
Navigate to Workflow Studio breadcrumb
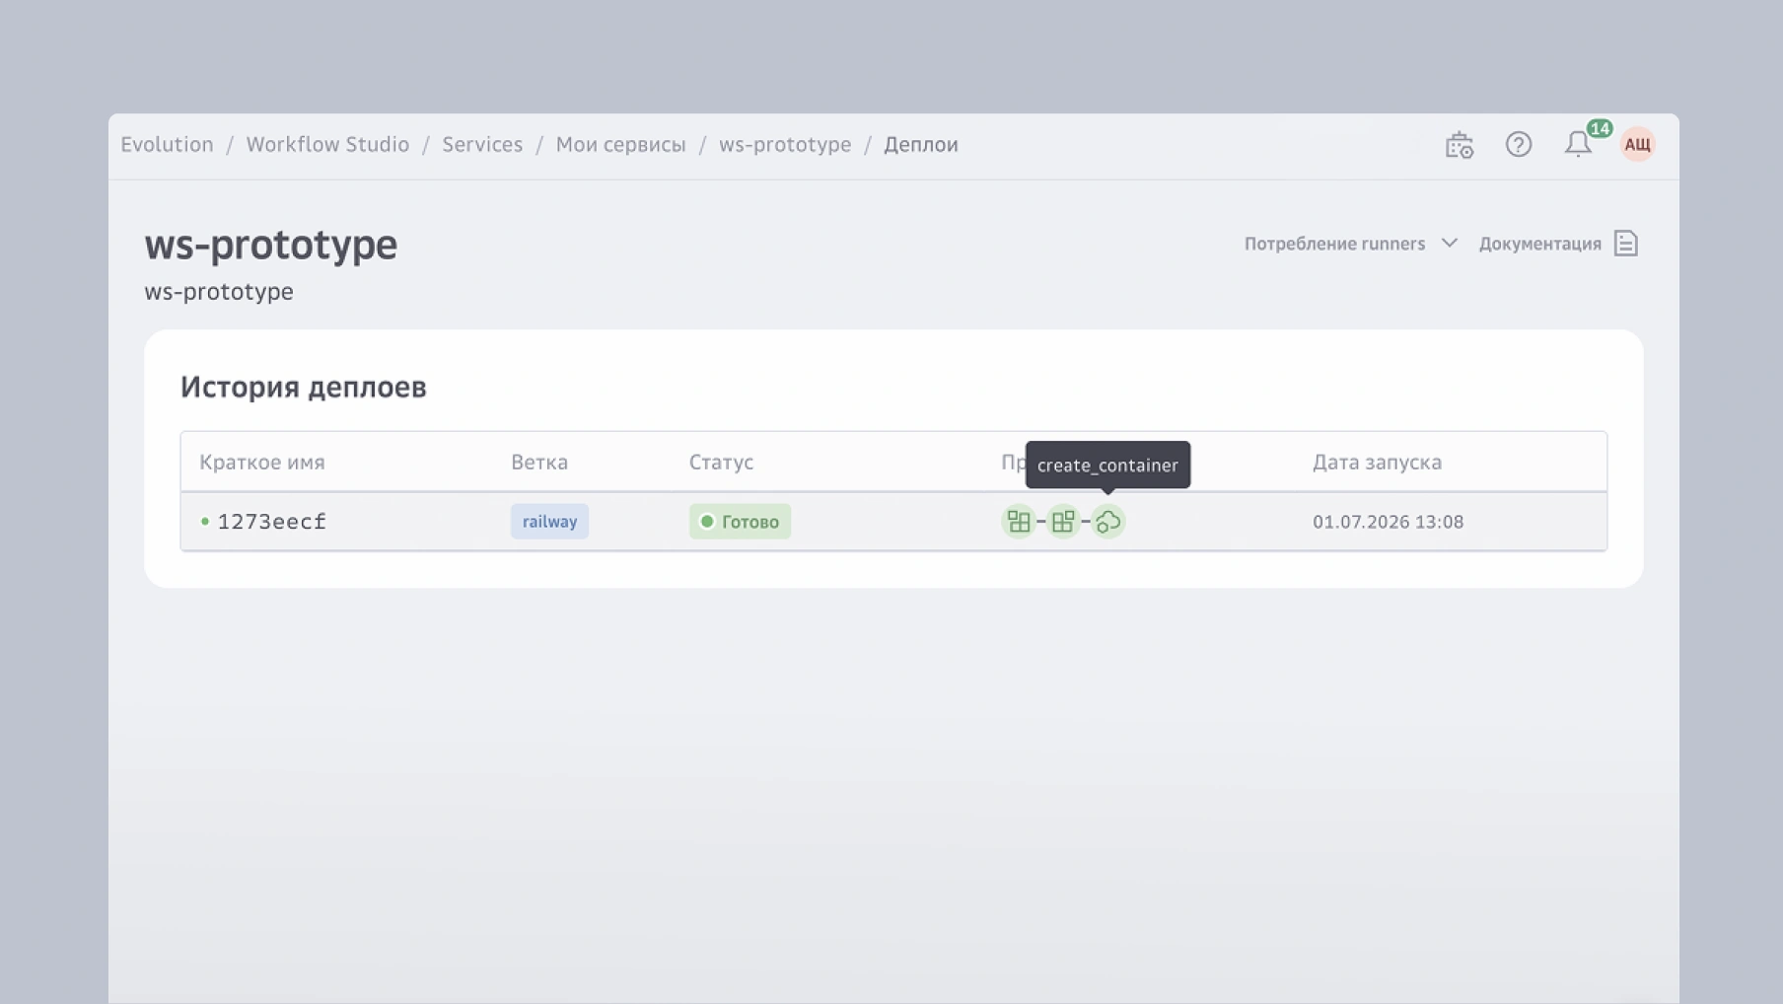point(327,145)
